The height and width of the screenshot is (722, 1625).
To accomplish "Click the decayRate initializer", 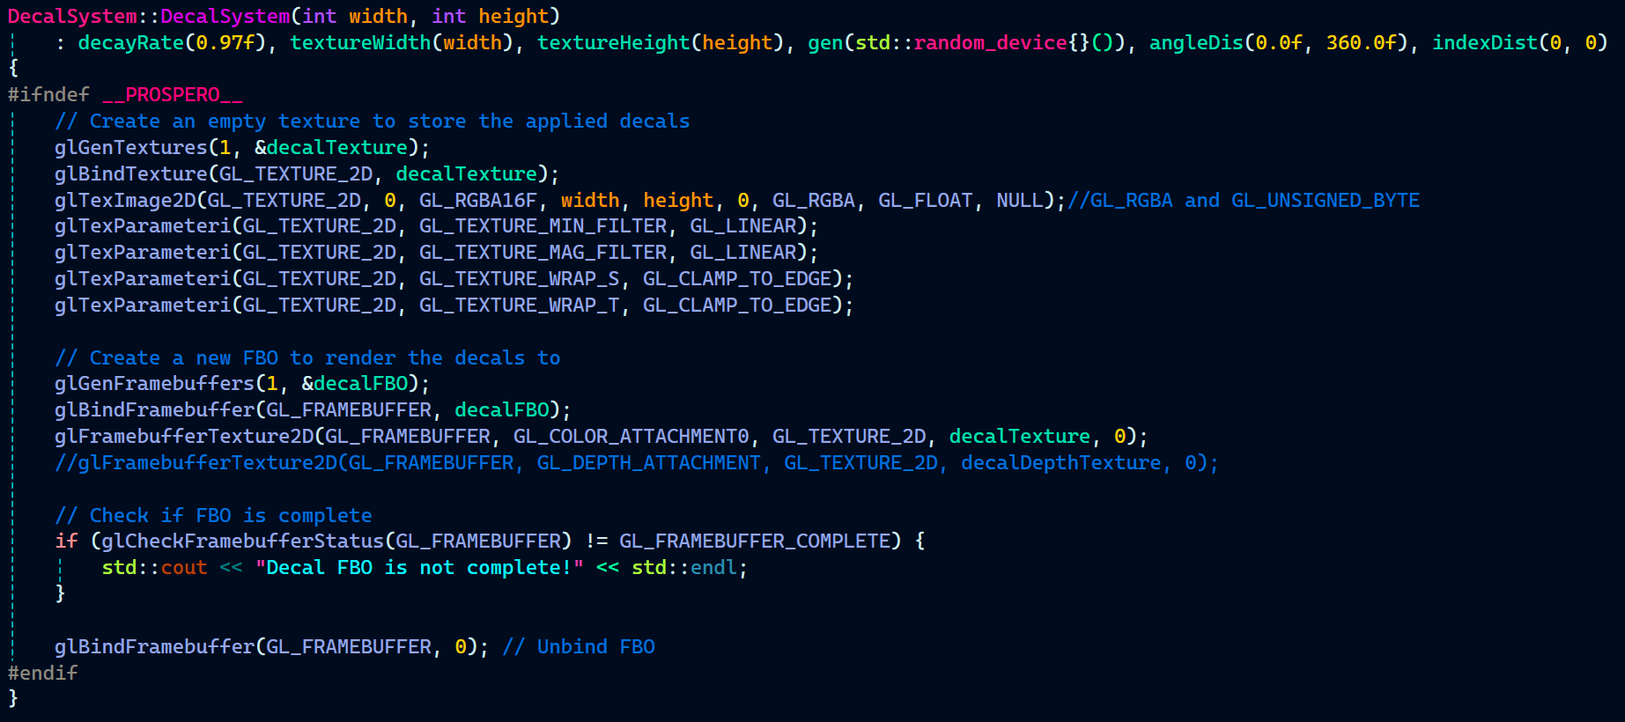I will tap(130, 42).
